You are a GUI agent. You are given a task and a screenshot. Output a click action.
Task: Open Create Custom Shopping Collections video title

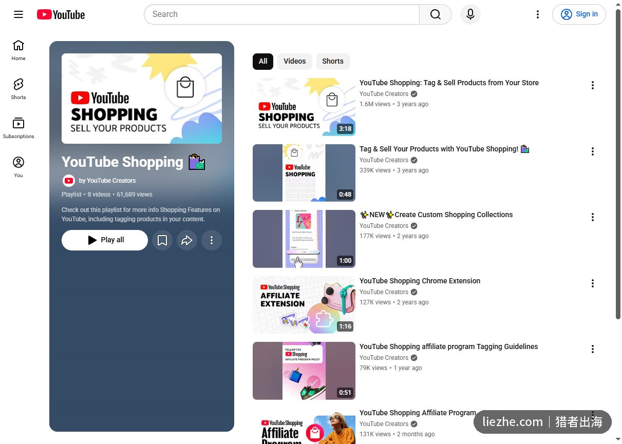point(436,215)
